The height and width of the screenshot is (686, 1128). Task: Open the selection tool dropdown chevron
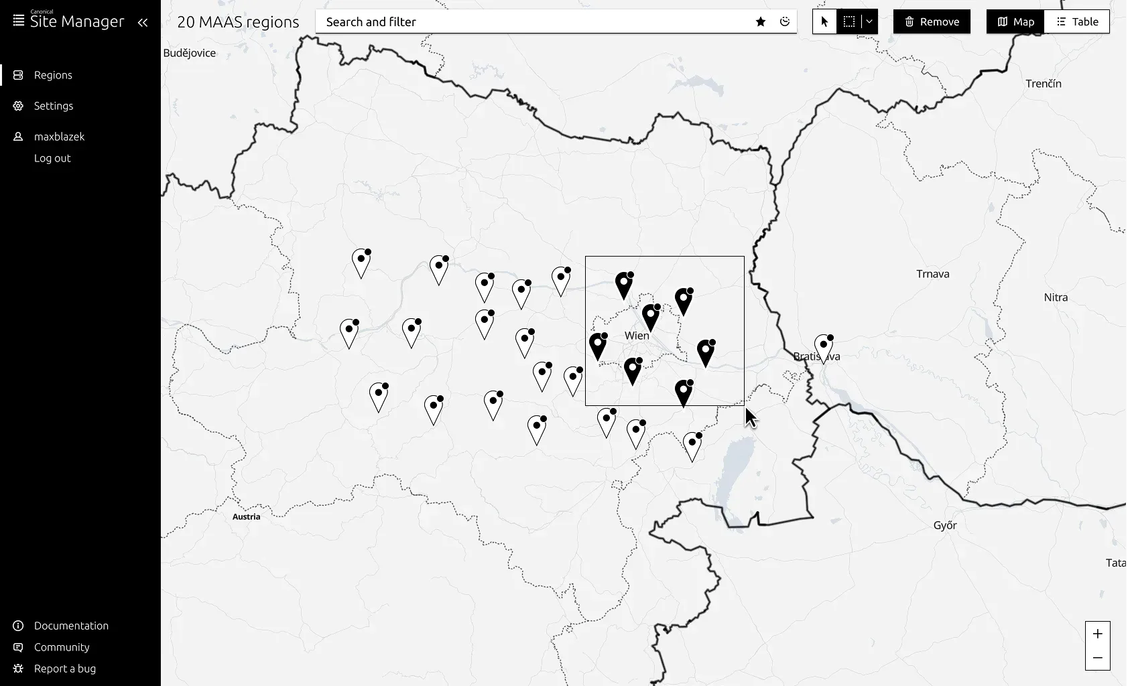[869, 21]
